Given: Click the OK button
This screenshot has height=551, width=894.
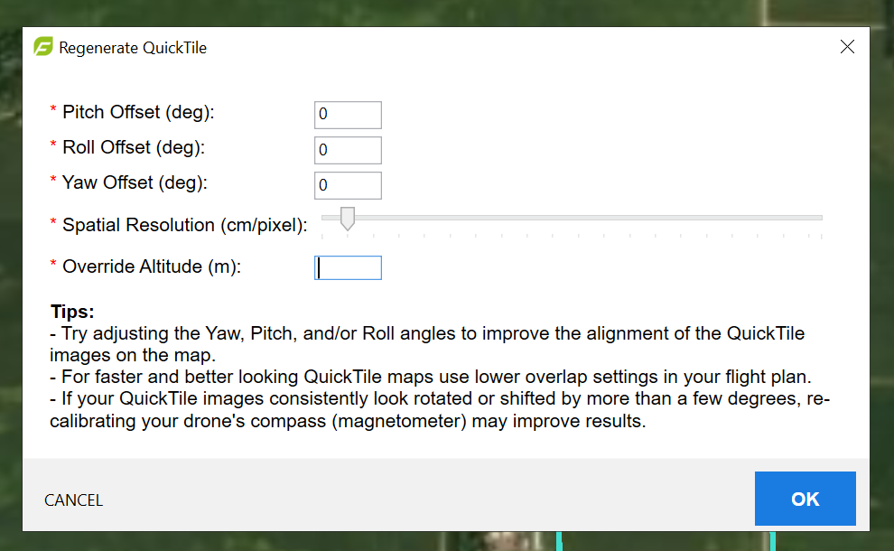Looking at the screenshot, I should coord(806,499).
